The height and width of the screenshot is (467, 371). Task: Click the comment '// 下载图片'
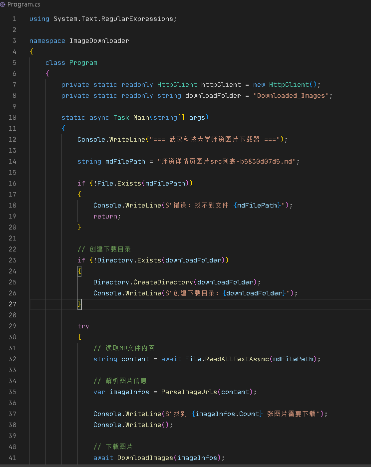tap(113, 447)
